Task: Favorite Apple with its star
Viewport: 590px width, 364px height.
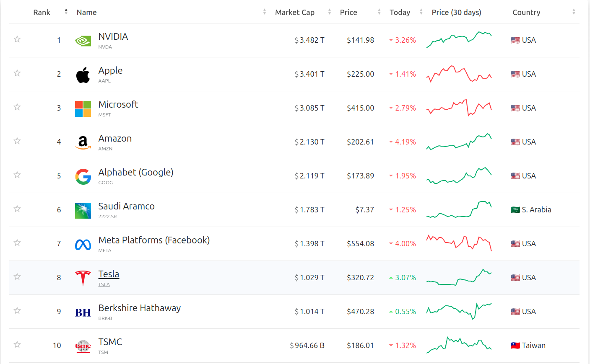Action: 17,73
